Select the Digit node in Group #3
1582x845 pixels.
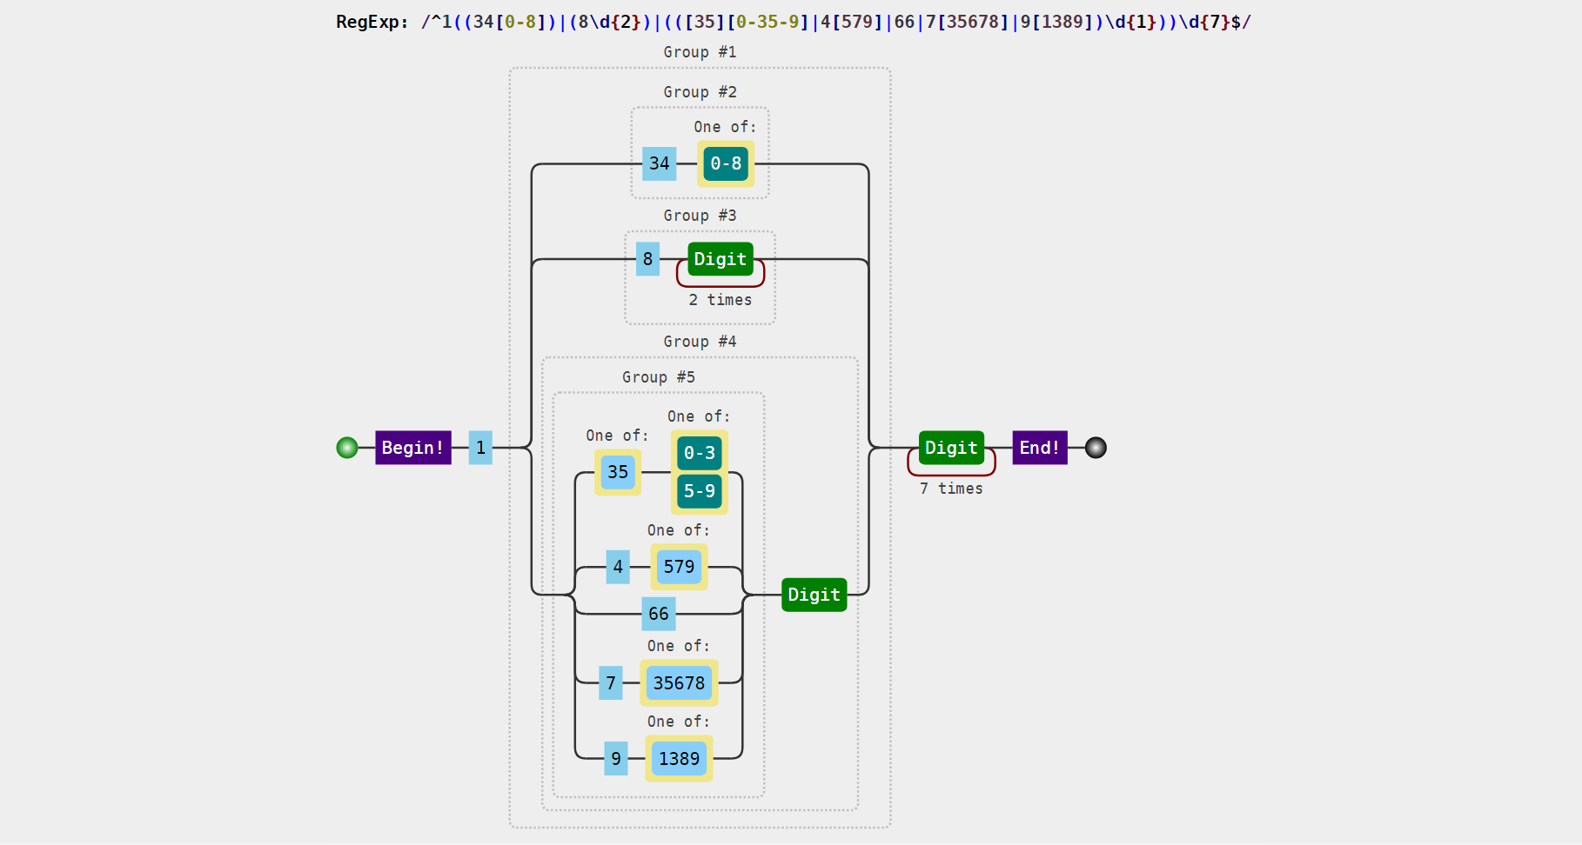721,259
